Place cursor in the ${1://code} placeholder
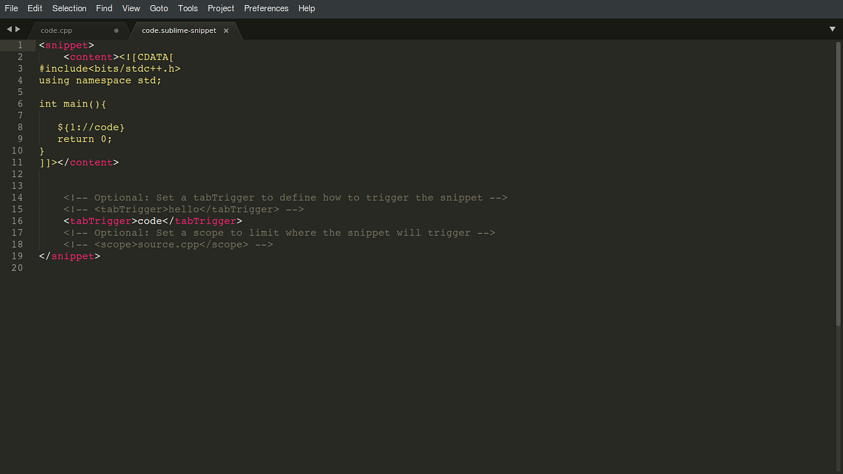Image resolution: width=843 pixels, height=474 pixels. 91,127
